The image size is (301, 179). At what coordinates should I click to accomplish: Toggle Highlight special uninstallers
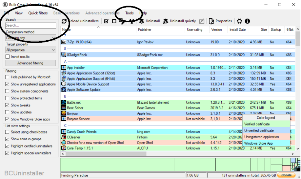(x=7, y=153)
